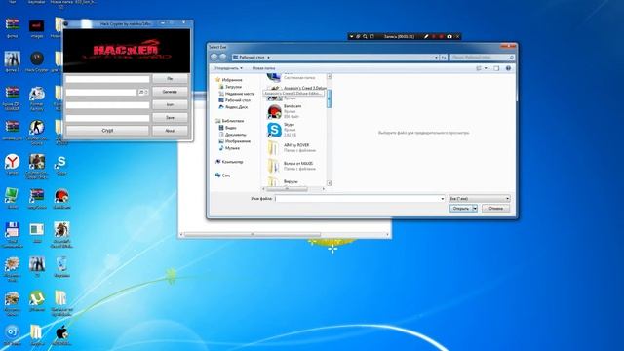Click the Generate button in Hack Crypter

(170, 92)
